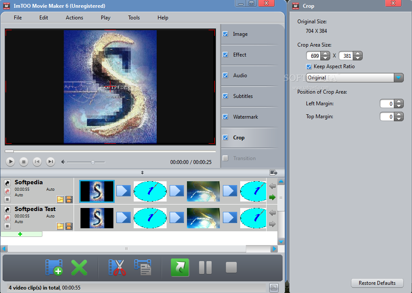412x293 pixels.
Task: Select first clock clip in Softpedia Test track
Action: [150, 218]
